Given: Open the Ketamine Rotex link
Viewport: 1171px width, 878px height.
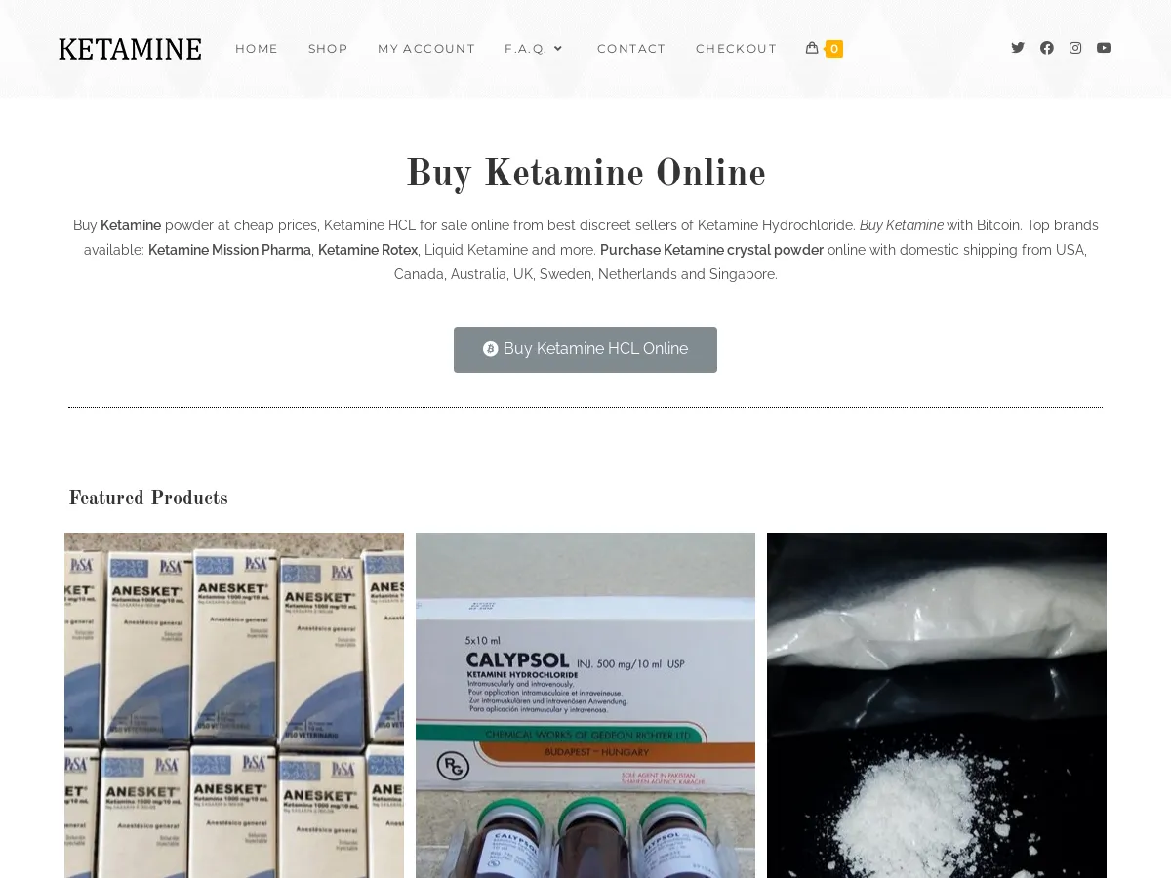Looking at the screenshot, I should pyautogui.click(x=368, y=250).
